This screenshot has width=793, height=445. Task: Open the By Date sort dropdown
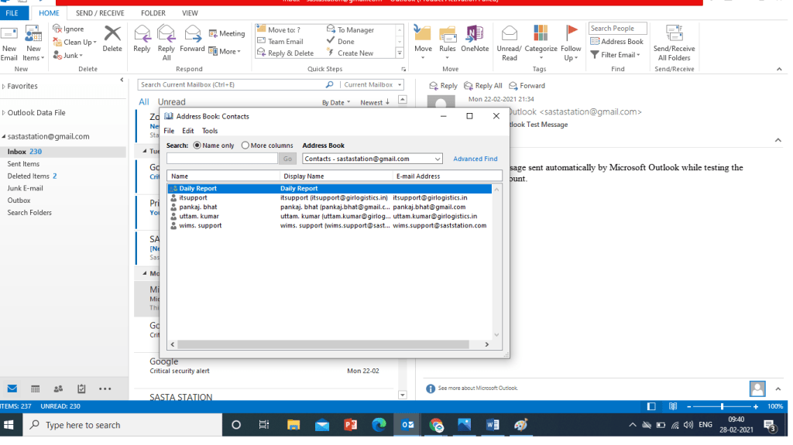(x=336, y=102)
